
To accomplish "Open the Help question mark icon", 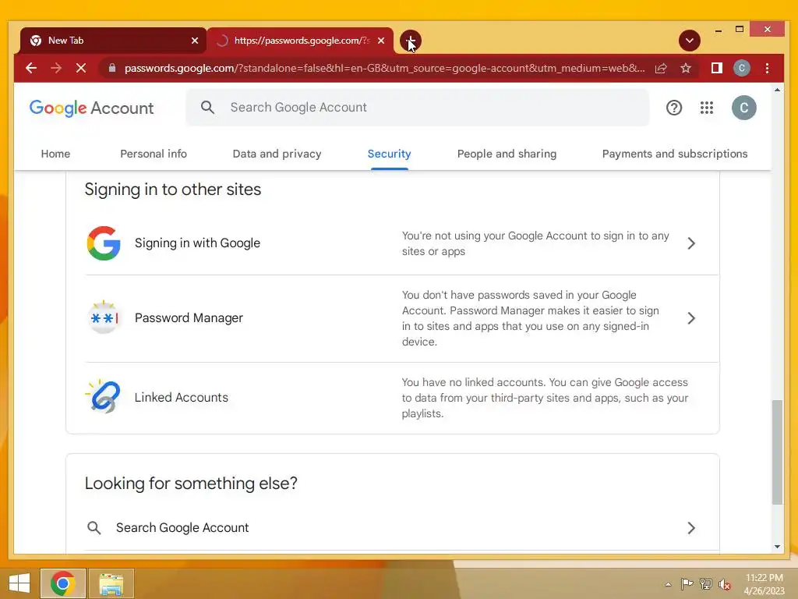I will (x=674, y=108).
